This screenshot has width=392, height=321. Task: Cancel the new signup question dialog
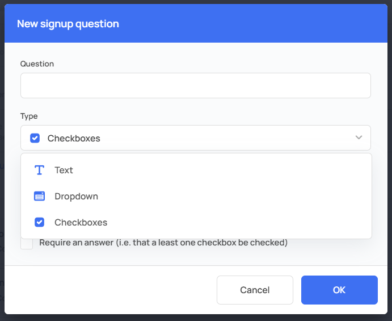255,290
